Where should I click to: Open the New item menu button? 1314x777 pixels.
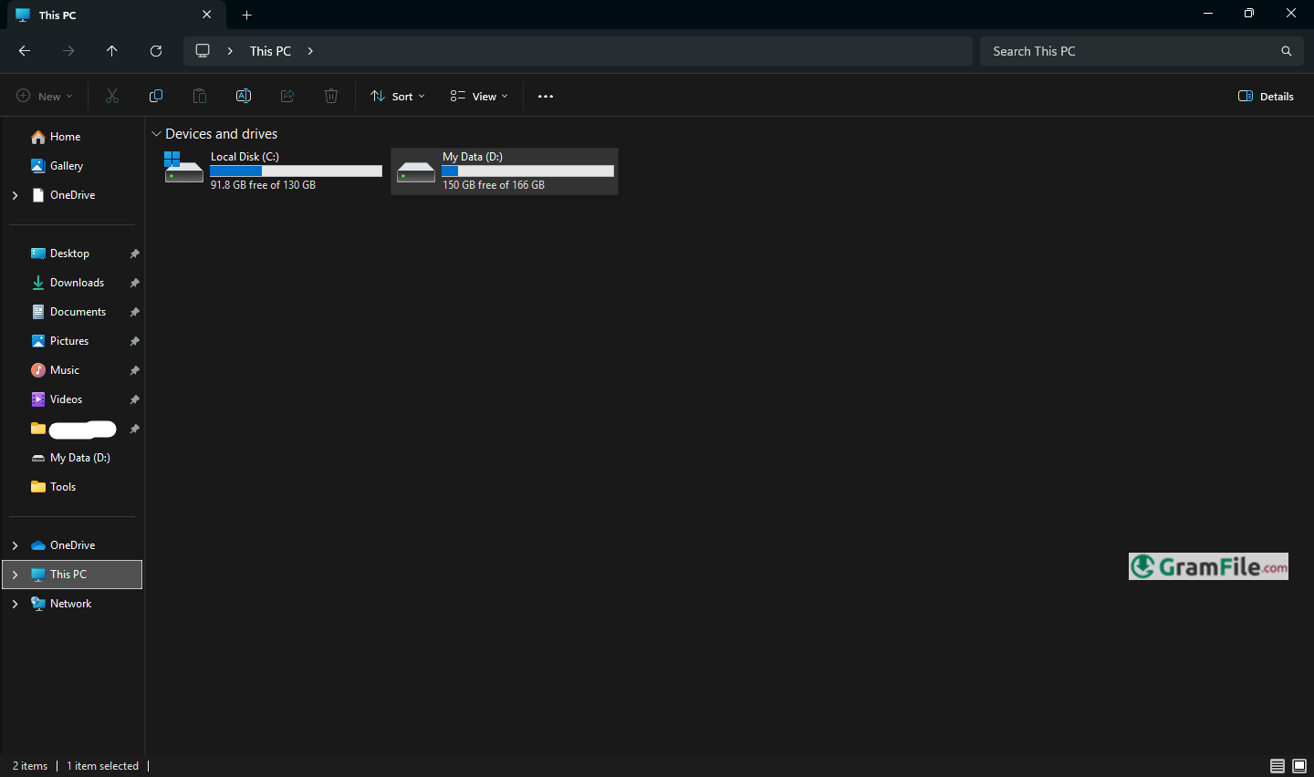point(45,96)
